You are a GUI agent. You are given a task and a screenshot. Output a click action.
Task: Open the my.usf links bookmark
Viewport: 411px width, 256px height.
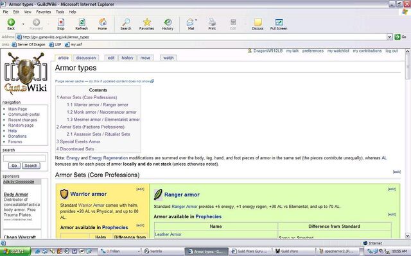tap(74, 44)
